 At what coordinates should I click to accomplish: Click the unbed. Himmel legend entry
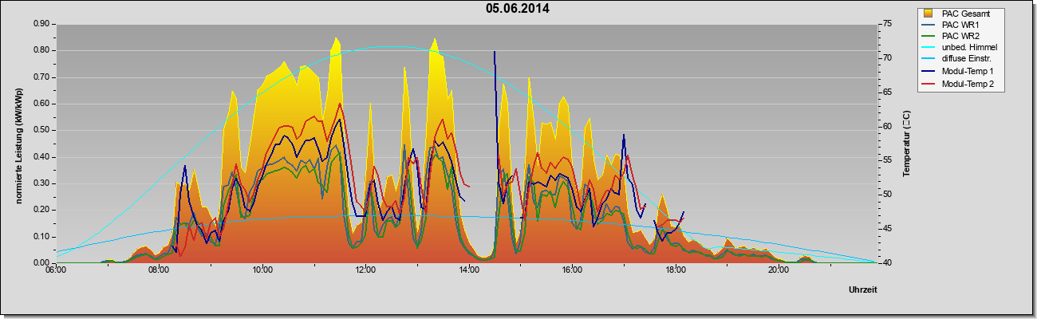960,48
